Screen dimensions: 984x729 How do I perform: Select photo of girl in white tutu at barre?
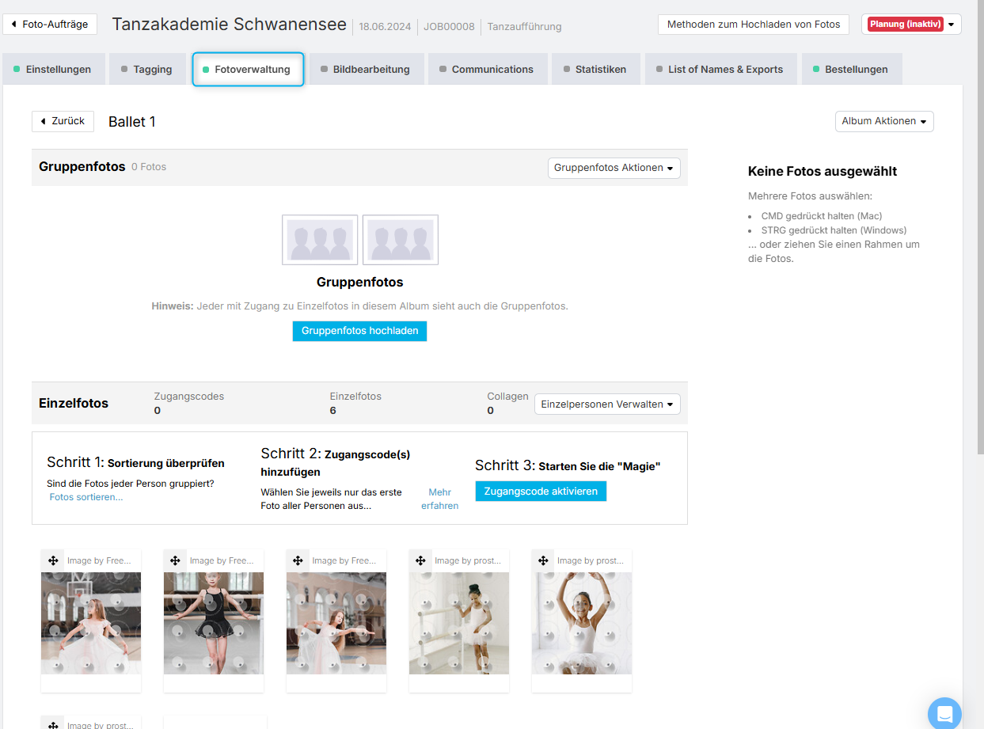pos(459,623)
